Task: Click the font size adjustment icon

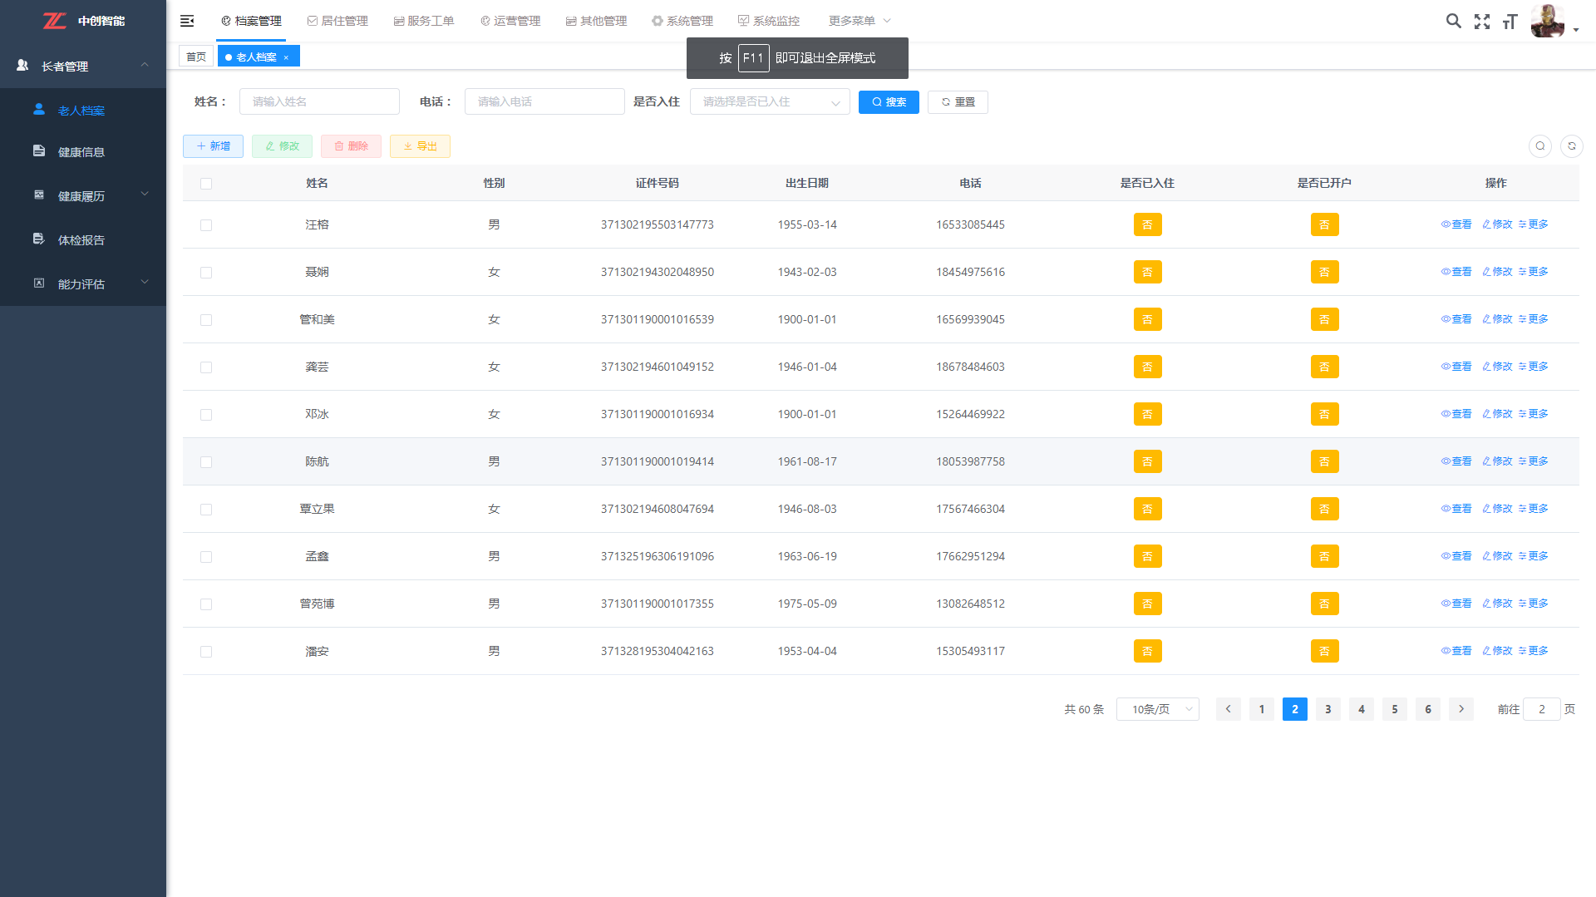Action: [1510, 22]
